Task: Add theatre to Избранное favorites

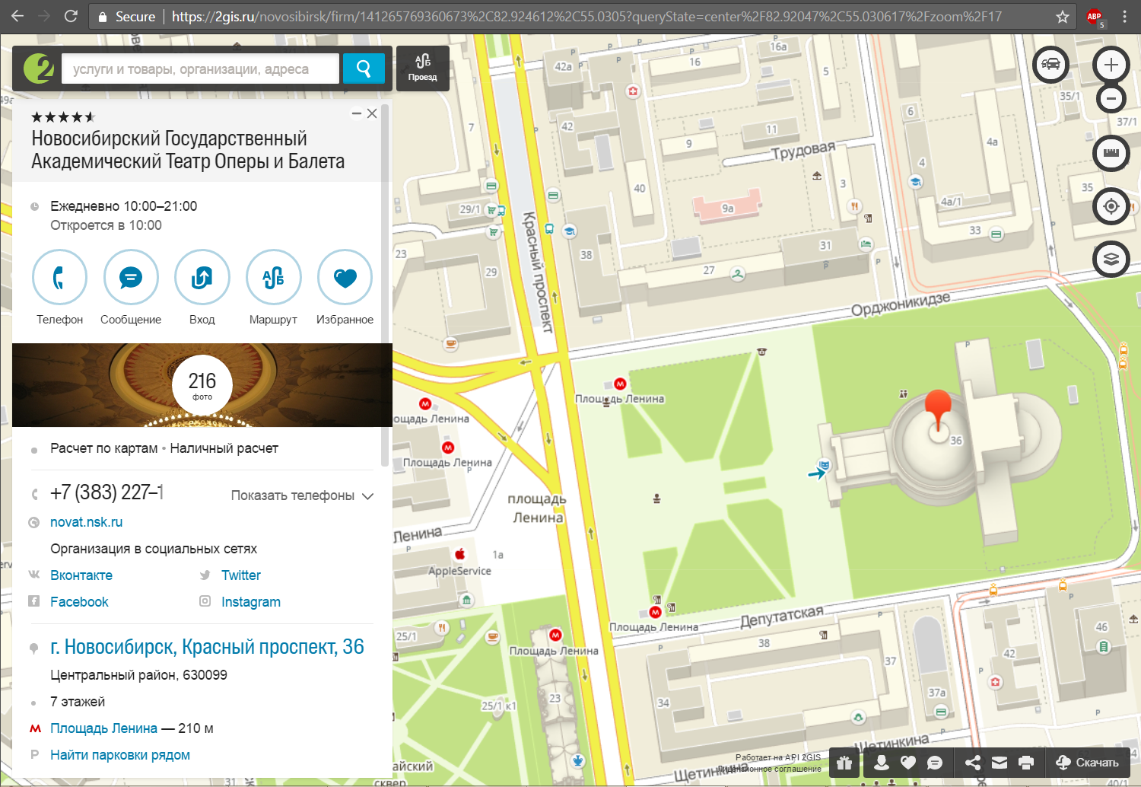Action: (345, 278)
